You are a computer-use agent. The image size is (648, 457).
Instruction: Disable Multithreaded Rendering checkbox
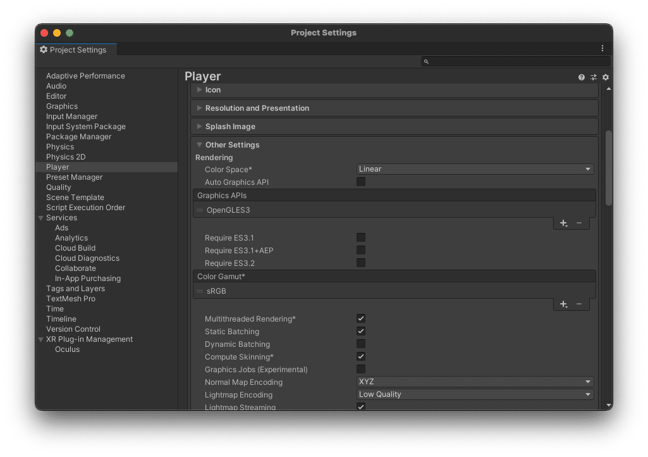[361, 318]
